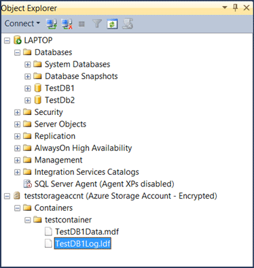Image resolution: width=254 pixels, height=268 pixels.
Task: Select the Replication label
Action: pos(55,136)
